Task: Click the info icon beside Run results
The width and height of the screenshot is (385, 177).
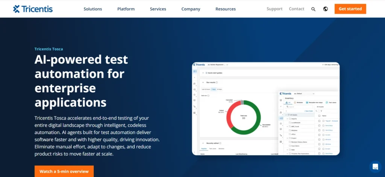Action: coord(217,82)
